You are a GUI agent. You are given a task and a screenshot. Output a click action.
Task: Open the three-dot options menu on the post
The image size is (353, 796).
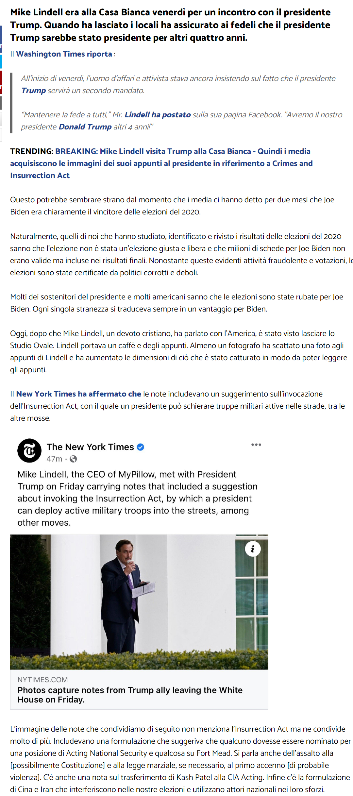(x=256, y=445)
